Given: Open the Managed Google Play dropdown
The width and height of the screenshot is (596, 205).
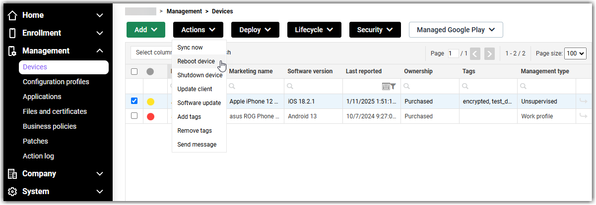Looking at the screenshot, I should (456, 30).
